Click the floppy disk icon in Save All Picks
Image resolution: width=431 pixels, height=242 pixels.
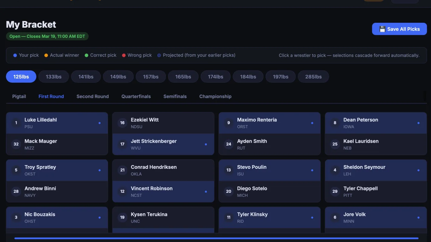tap(382, 29)
